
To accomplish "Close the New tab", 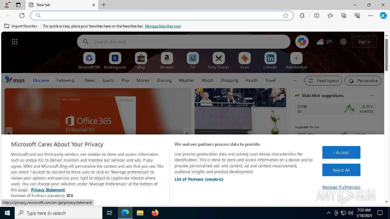I will pyautogui.click(x=94, y=5).
